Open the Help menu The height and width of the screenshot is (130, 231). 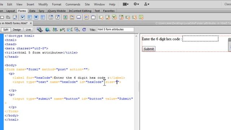pos(112,4)
